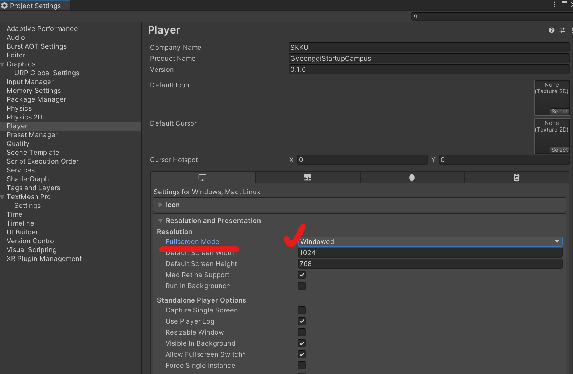Open UI Builder settings
This screenshot has height=374, width=573.
22,232
